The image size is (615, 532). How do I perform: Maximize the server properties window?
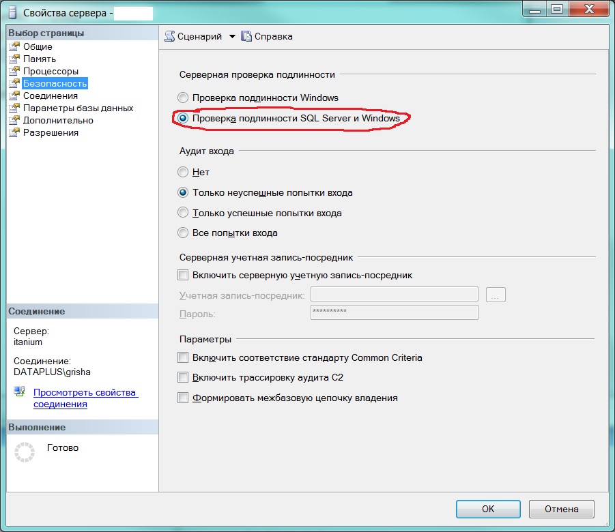[557, 9]
